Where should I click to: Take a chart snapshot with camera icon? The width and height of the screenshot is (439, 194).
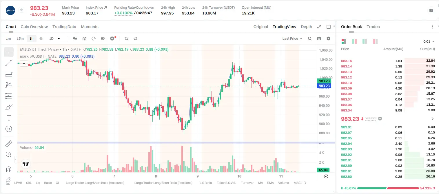pyautogui.click(x=319, y=39)
